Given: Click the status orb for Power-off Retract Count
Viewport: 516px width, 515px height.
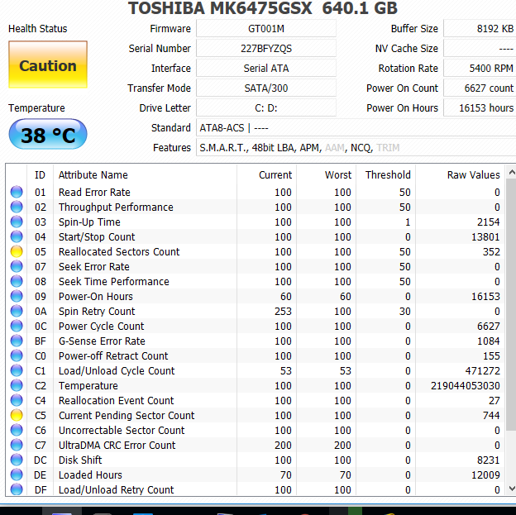Looking at the screenshot, I should pyautogui.click(x=17, y=355).
